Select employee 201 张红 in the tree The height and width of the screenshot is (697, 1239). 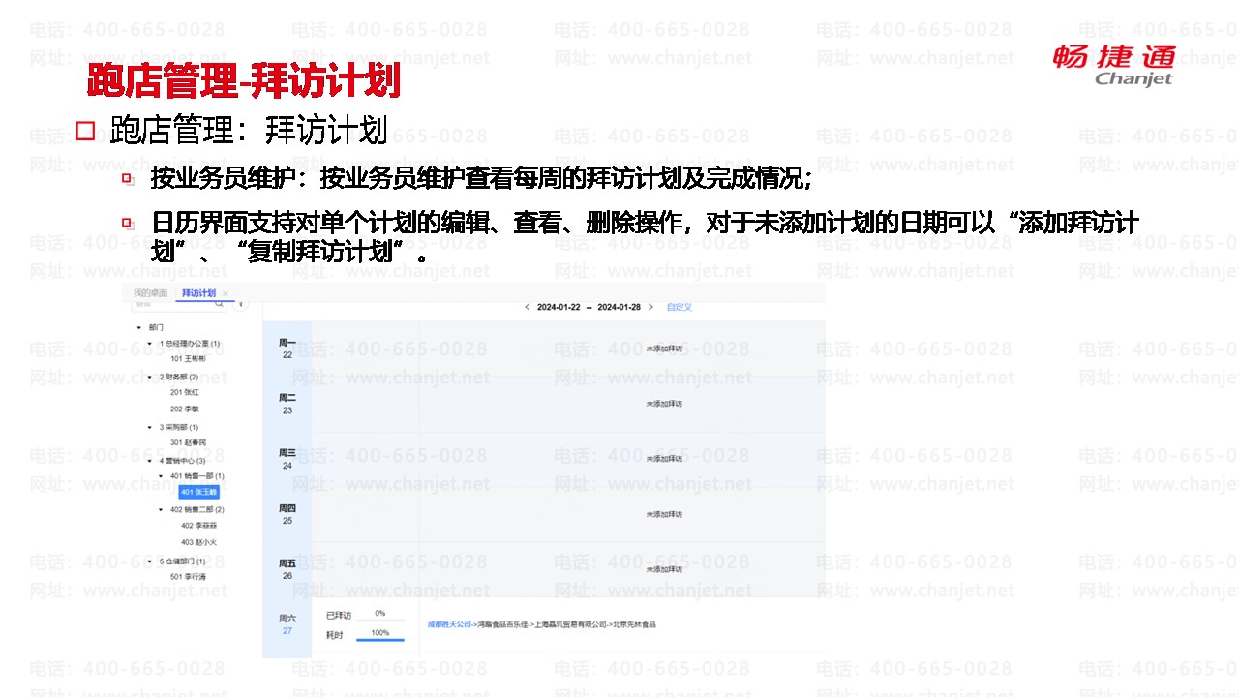[185, 392]
